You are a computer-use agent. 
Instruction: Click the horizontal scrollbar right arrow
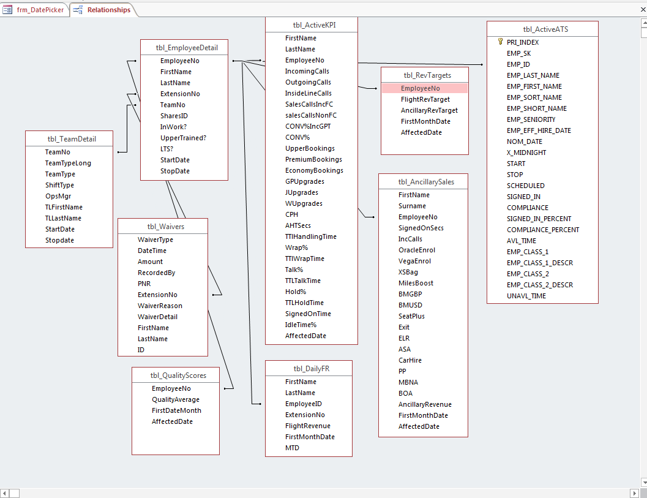pos(634,493)
